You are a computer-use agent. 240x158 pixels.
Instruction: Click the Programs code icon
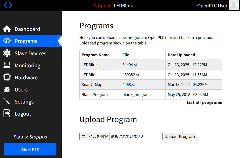tap(7, 41)
